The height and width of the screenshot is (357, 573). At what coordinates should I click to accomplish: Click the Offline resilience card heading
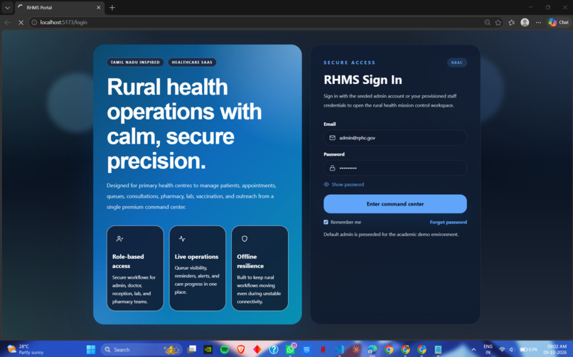pos(250,261)
